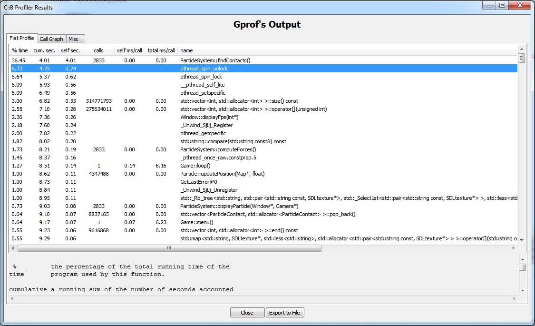Close the C::B Profiler Results window
Screen dimensions: 535x326
[520, 5]
